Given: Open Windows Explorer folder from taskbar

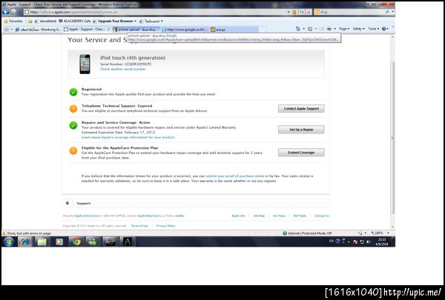Looking at the screenshot, I should coord(42,241).
